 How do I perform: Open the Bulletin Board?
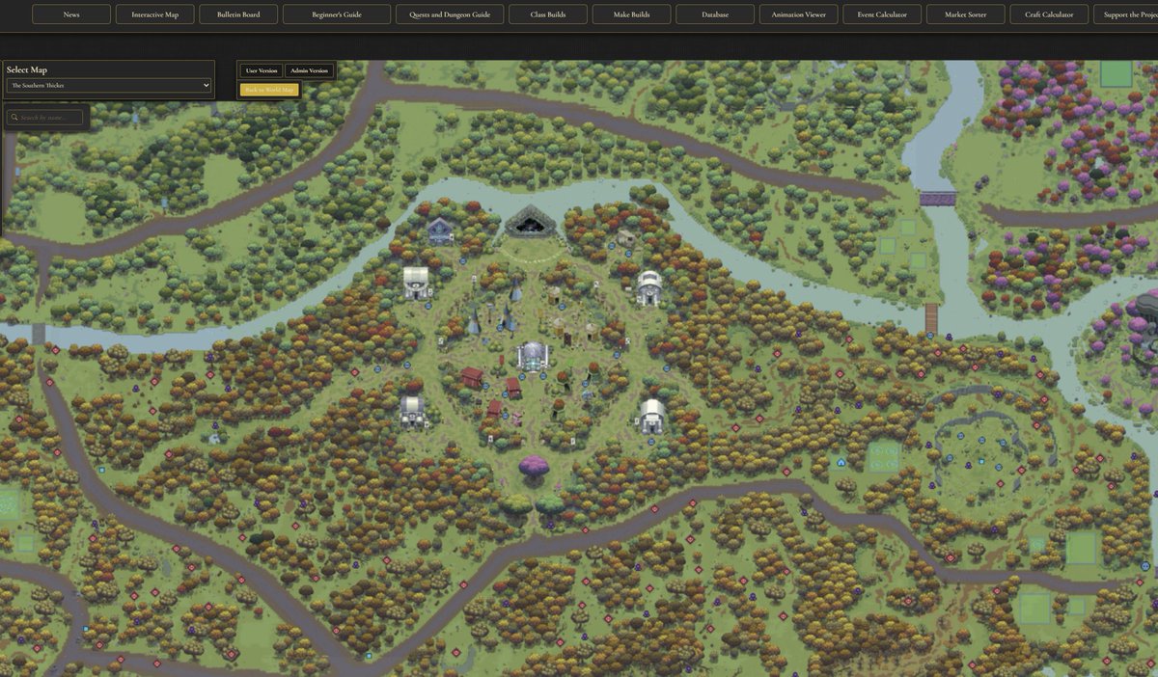coord(238,14)
